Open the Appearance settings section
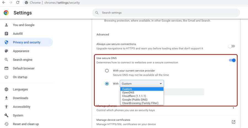The height and width of the screenshot is (128, 248). [x=26, y=51]
